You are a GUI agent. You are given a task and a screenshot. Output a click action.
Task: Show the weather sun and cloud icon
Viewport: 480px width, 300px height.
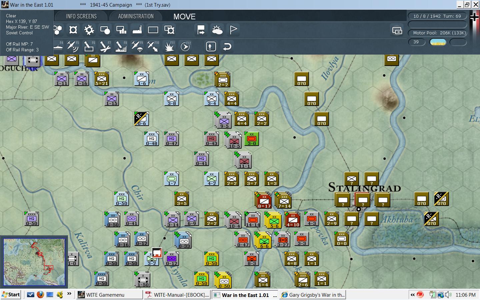click(x=217, y=30)
